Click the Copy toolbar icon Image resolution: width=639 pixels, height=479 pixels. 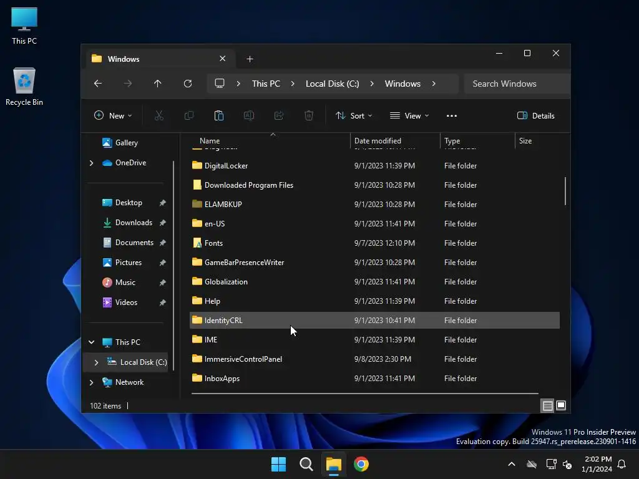point(189,115)
